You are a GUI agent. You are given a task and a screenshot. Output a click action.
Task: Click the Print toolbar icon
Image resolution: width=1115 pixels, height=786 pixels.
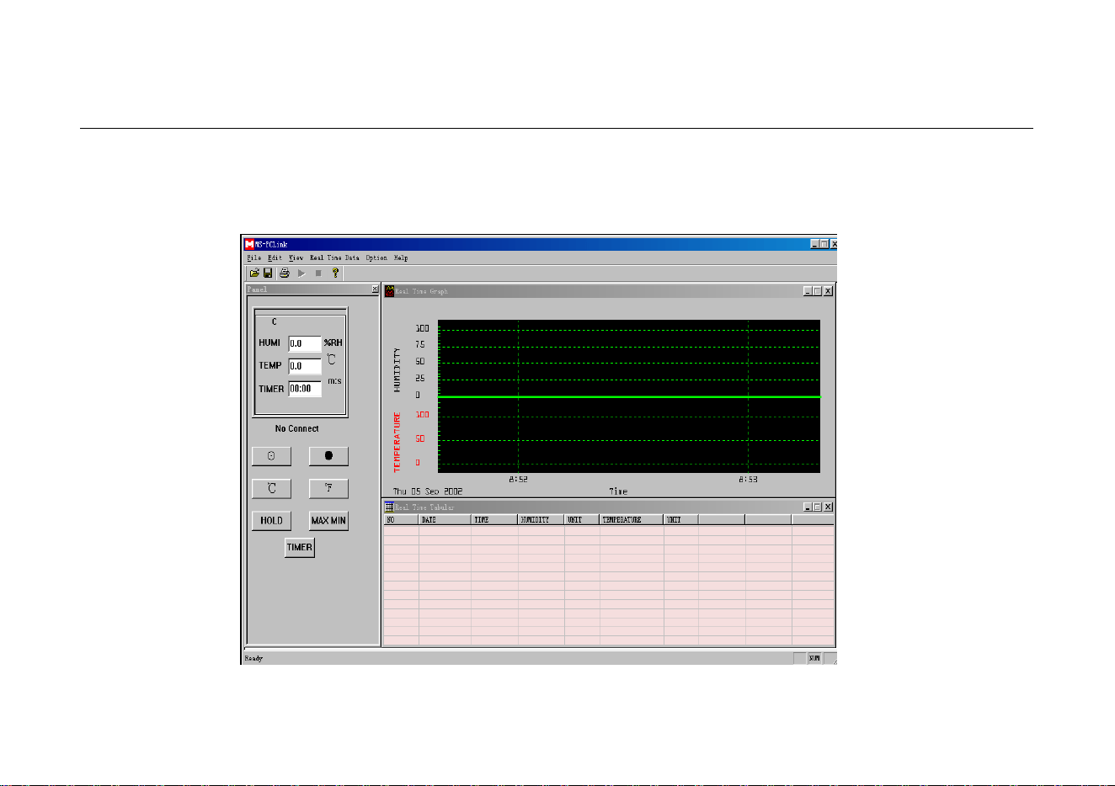(x=285, y=274)
